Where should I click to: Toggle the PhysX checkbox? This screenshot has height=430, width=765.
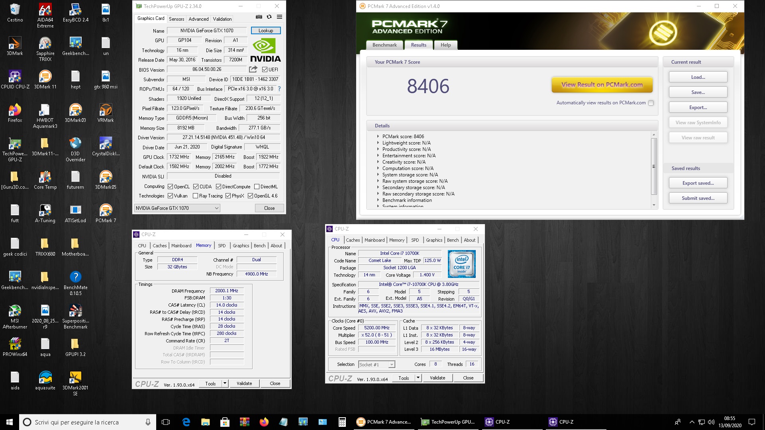[228, 195]
